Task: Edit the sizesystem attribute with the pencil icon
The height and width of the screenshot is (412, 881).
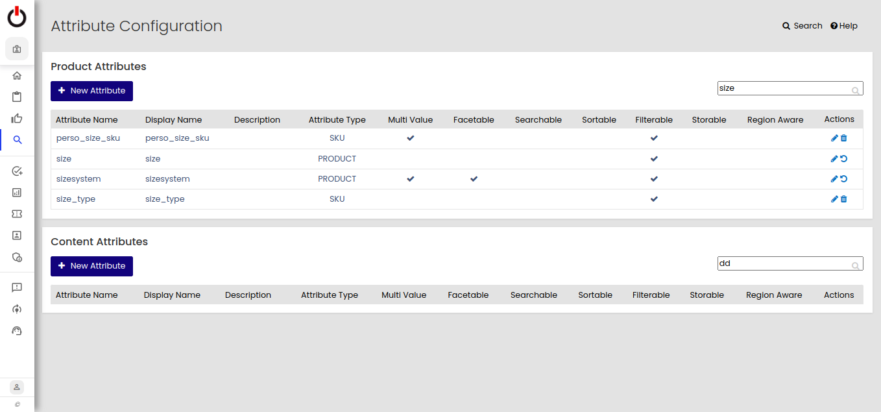Action: [x=834, y=179]
